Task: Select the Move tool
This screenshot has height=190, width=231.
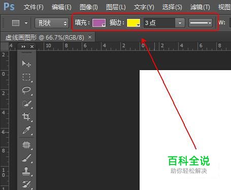Action: pos(26,64)
